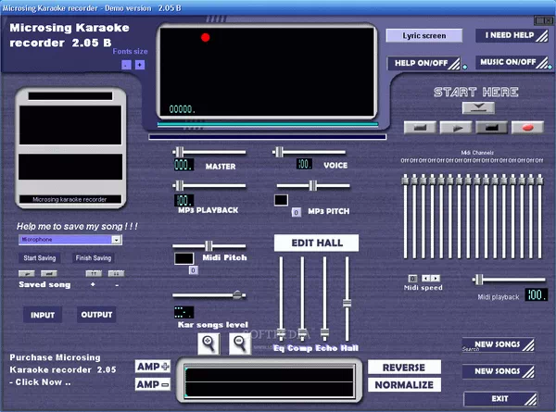Click Finish Saving

click(x=94, y=258)
